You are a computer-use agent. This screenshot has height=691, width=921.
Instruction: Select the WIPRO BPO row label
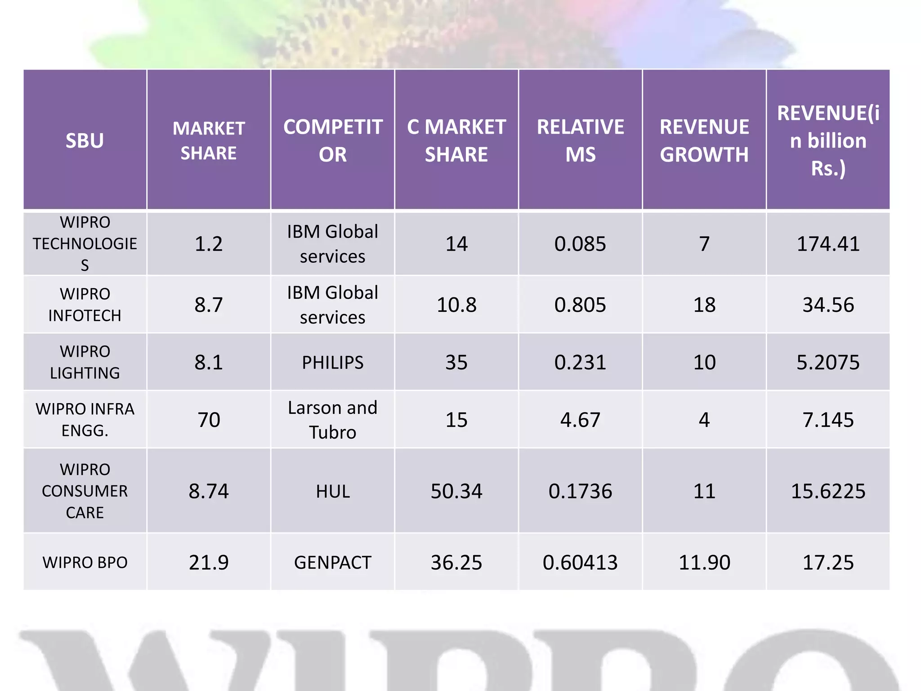85,562
